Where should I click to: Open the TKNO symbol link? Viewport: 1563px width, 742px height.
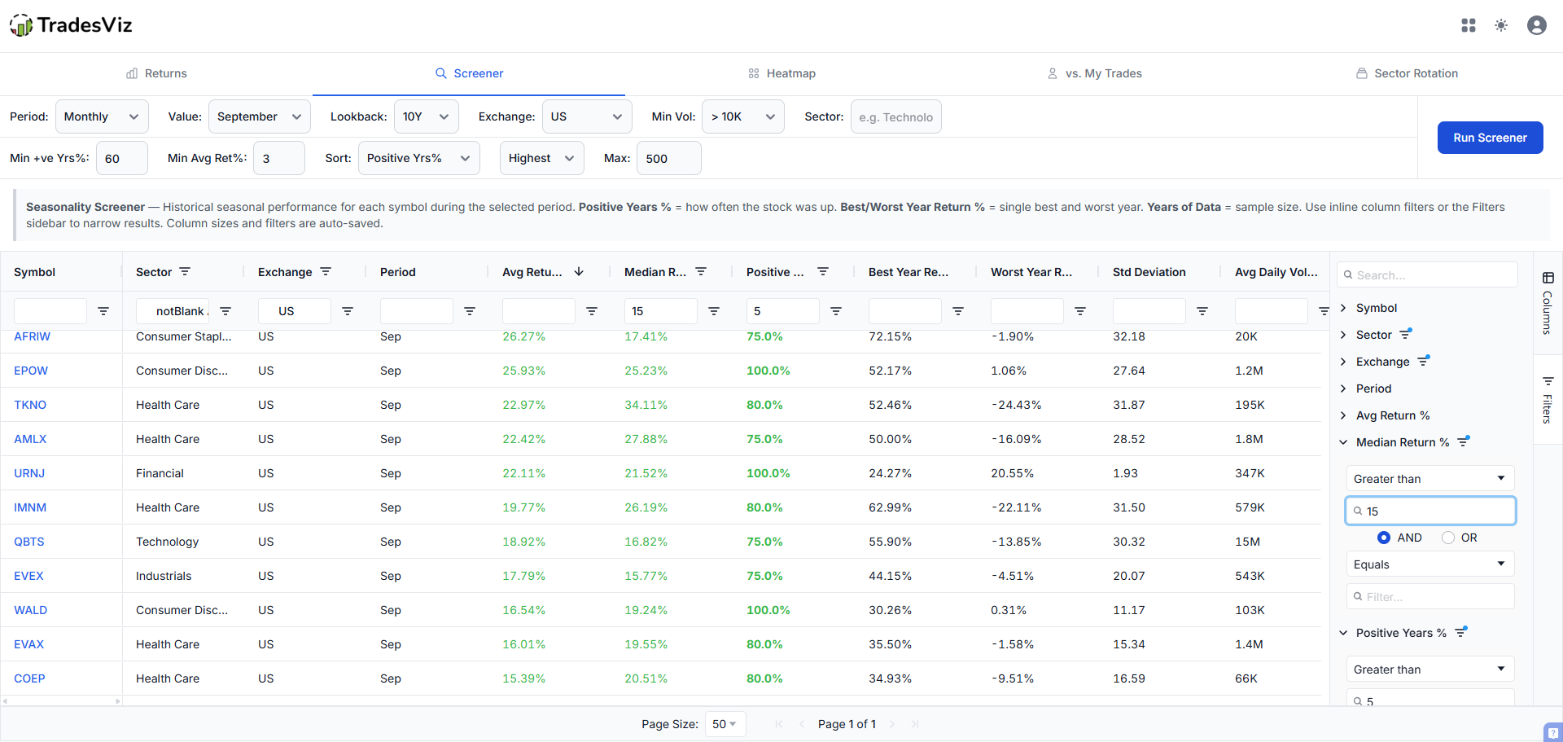30,405
